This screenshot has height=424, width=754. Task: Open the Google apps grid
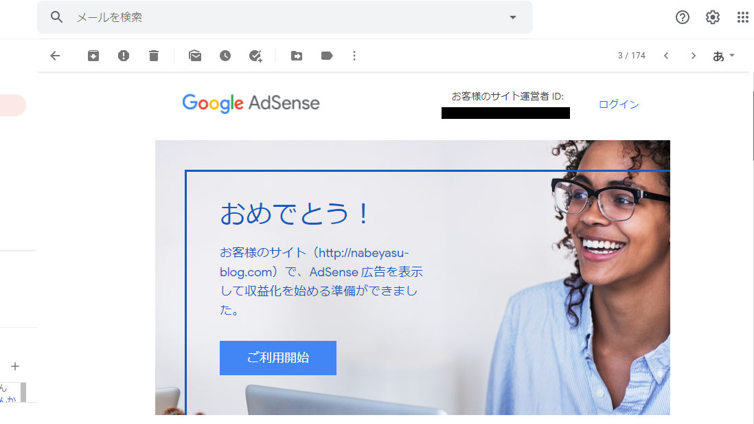743,17
